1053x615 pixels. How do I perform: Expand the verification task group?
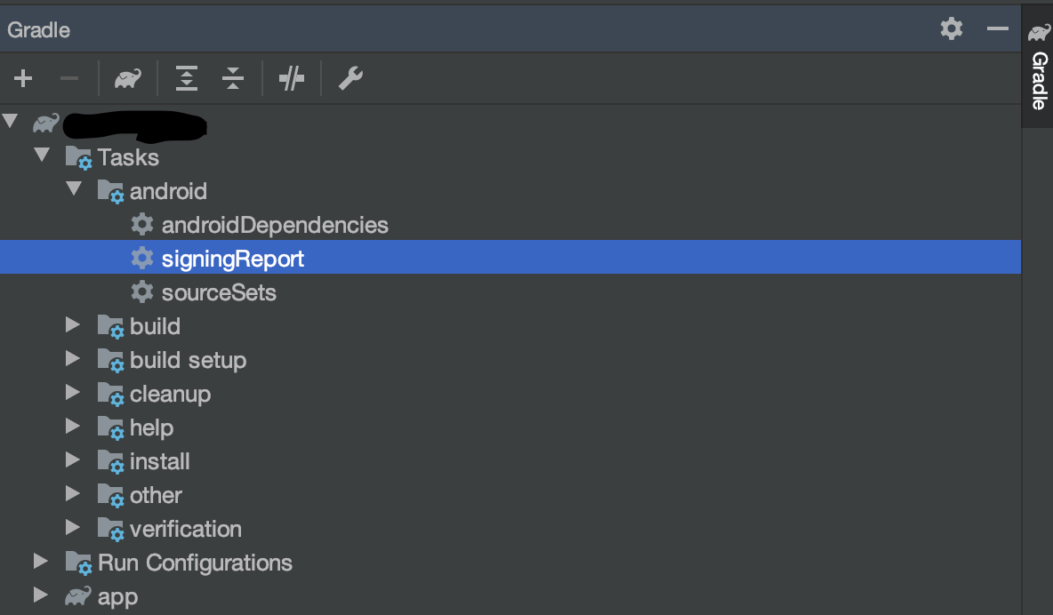point(73,528)
